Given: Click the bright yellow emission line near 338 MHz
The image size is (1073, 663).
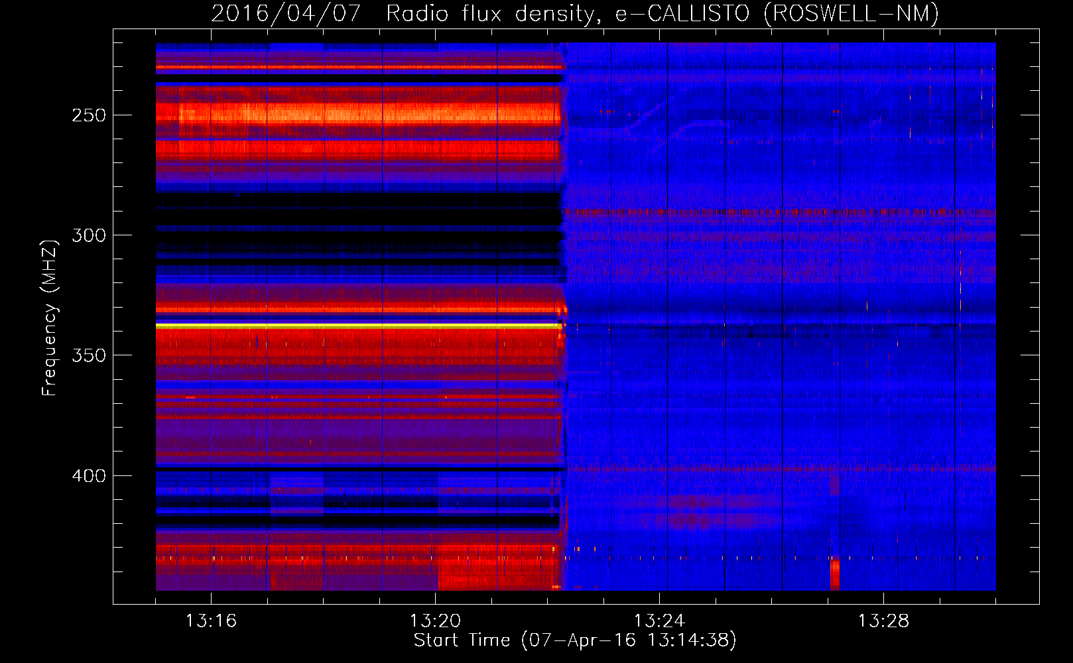Looking at the screenshot, I should click(359, 326).
